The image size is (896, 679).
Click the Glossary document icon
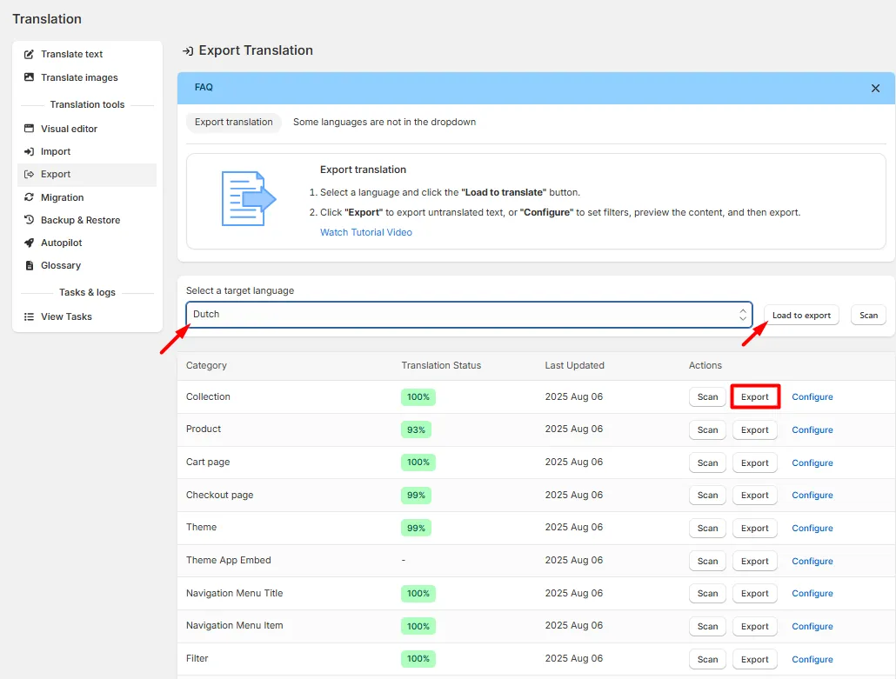pos(30,265)
